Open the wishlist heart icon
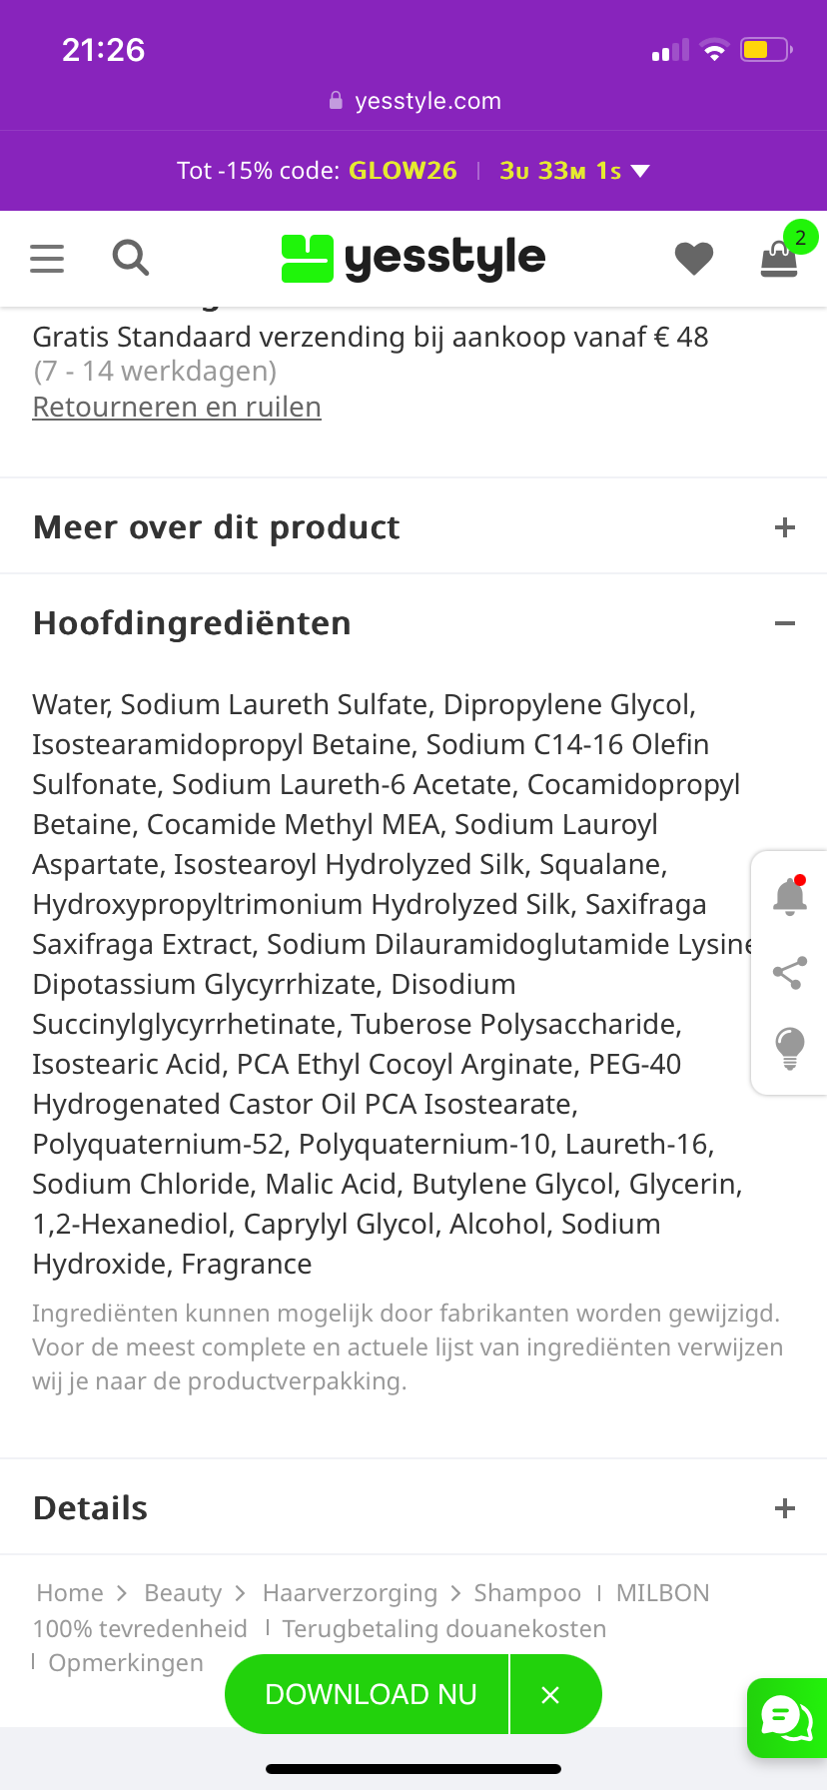The height and width of the screenshot is (1790, 827). (x=693, y=259)
